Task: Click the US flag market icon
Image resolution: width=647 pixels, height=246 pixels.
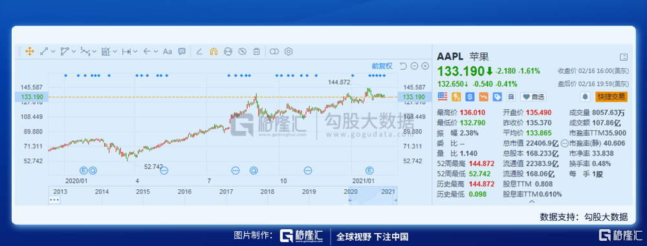Action: pos(443,97)
